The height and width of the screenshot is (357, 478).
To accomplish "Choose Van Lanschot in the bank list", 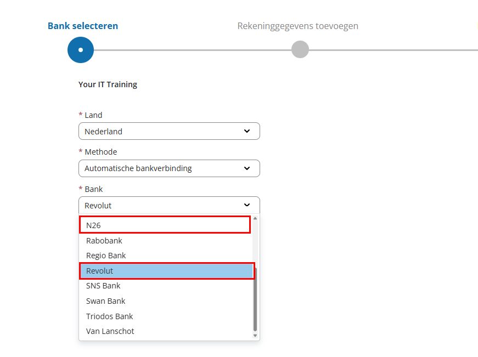I will pos(166,331).
